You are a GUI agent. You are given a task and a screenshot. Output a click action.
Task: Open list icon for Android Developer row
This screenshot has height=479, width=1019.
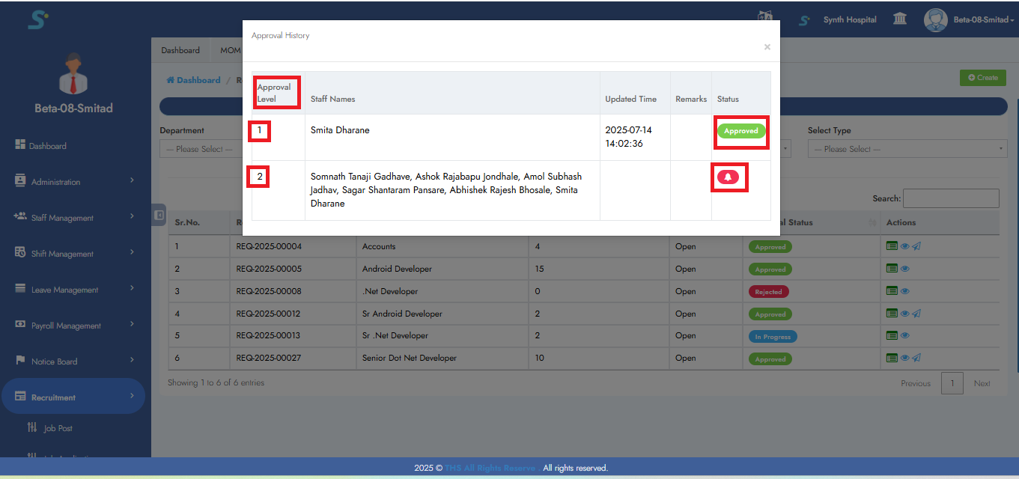[x=892, y=269]
